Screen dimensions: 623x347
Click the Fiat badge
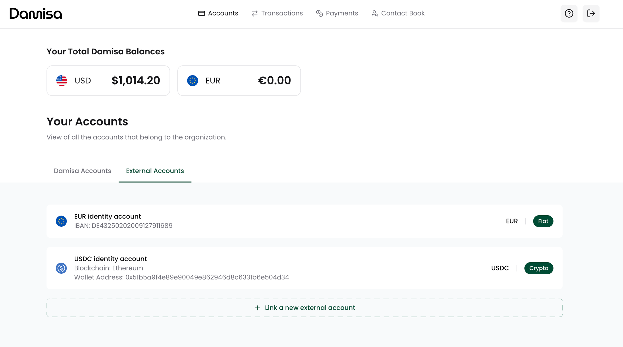(543, 221)
